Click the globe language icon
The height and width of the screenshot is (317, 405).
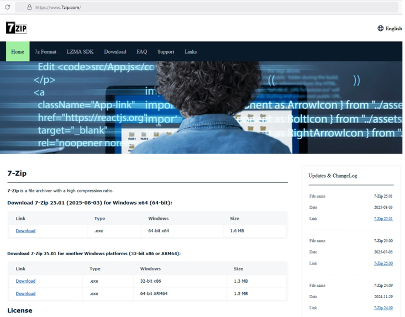pyautogui.click(x=380, y=28)
